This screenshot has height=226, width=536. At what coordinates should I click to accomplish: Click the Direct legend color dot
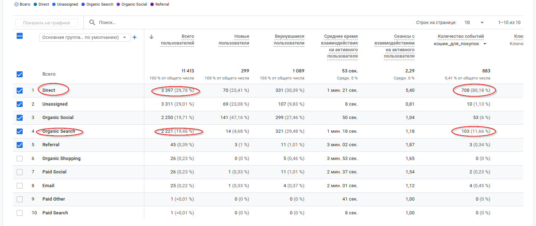(35, 5)
